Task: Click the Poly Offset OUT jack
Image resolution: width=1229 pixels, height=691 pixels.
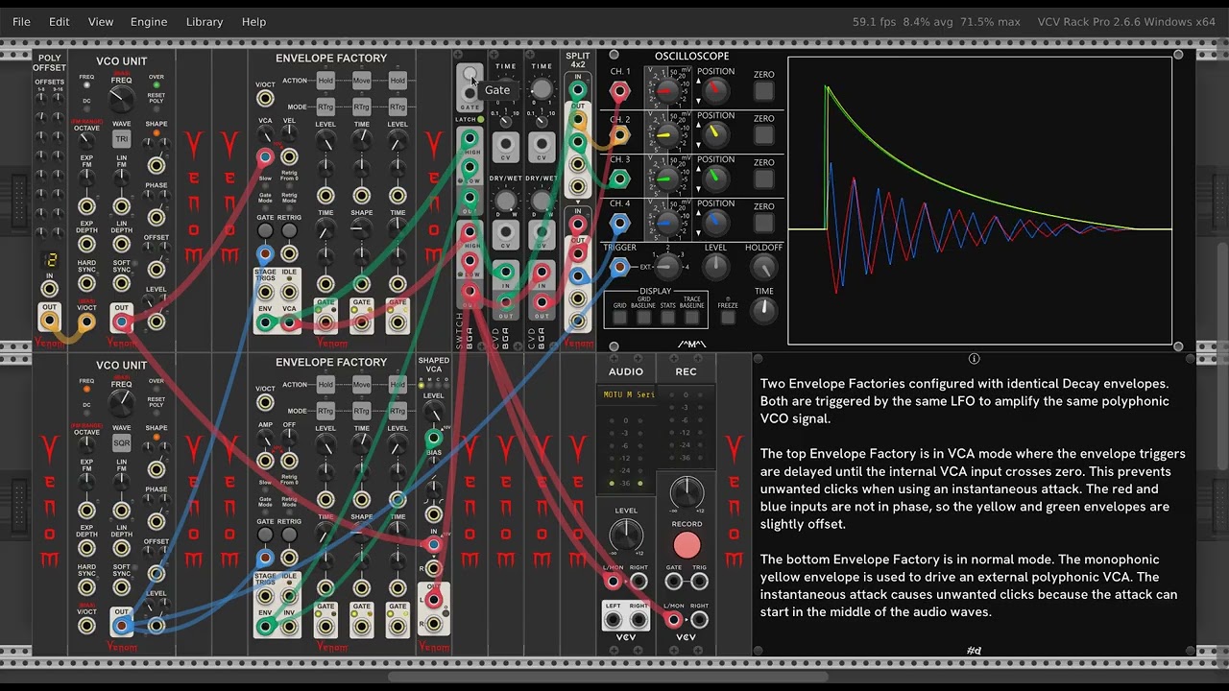Action: click(x=49, y=322)
